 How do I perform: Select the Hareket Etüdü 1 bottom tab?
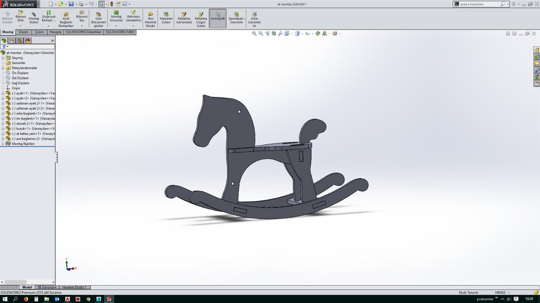click(x=73, y=287)
